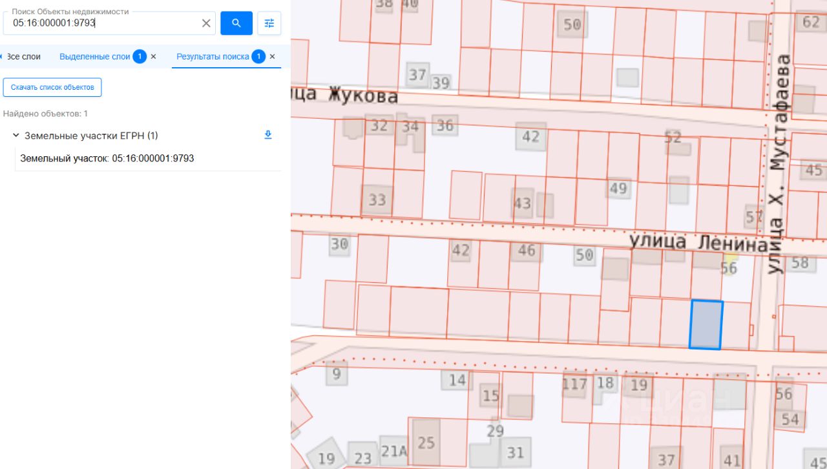Click the улица Ленина street label

[700, 243]
